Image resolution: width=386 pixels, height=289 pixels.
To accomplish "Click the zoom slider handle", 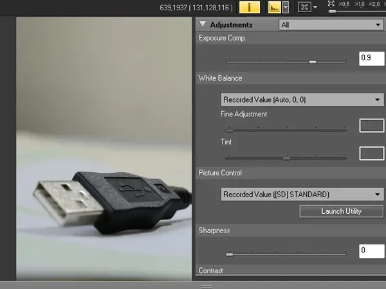I will (x=332, y=12).
